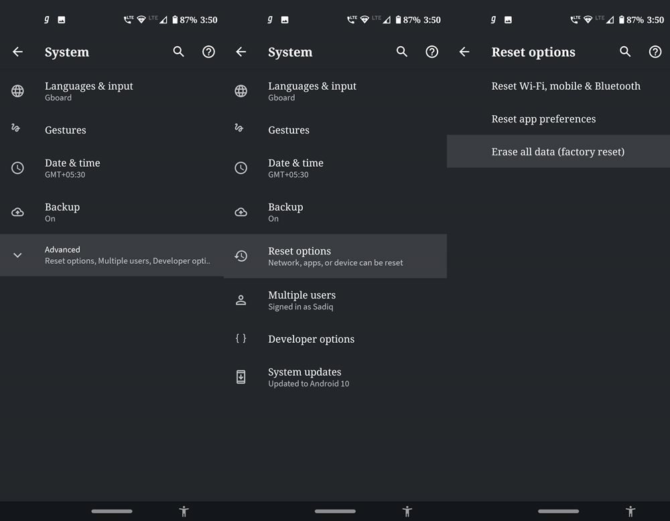Tap the System updates download icon
Image resolution: width=670 pixels, height=521 pixels.
point(241,377)
